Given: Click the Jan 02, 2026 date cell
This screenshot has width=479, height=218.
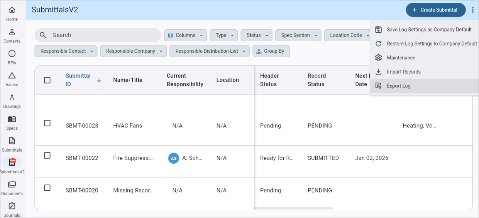Looking at the screenshot, I should point(372,158).
